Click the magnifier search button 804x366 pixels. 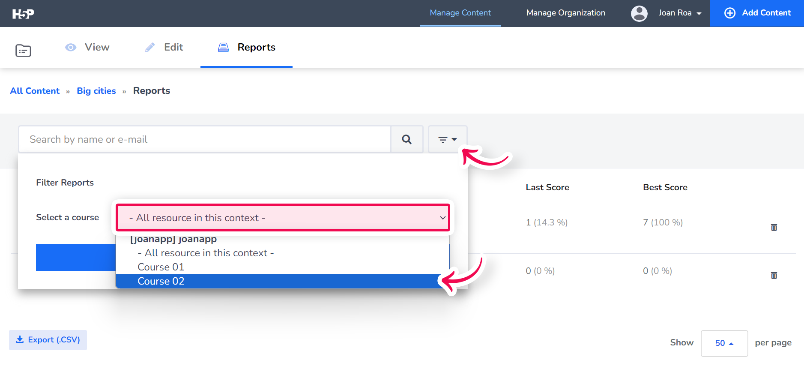pyautogui.click(x=407, y=139)
